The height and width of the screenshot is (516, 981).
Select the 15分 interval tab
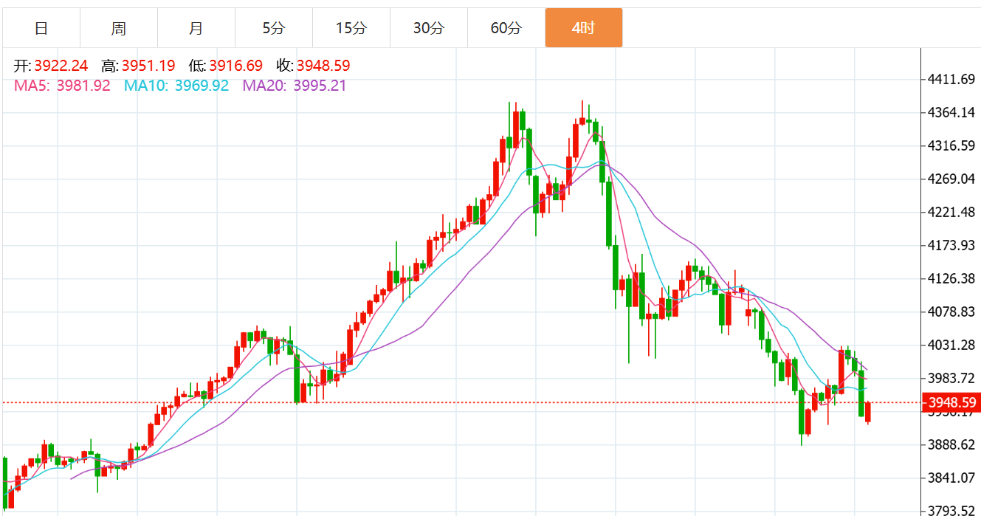tap(351, 28)
